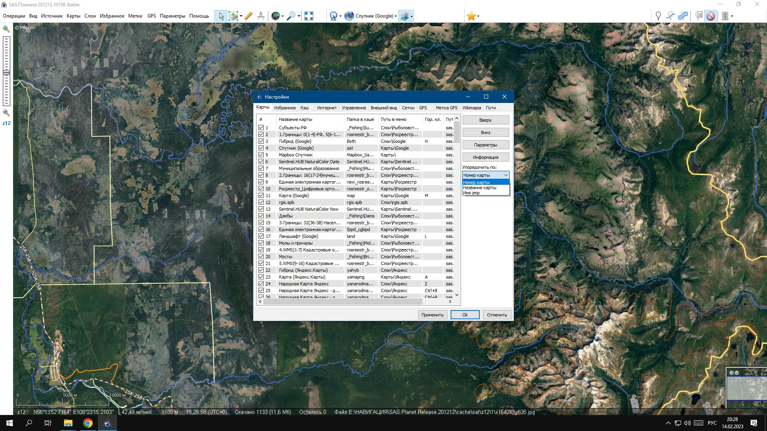The image size is (767, 431).
Task: Switch to the Кэш settings tab
Action: coord(304,108)
